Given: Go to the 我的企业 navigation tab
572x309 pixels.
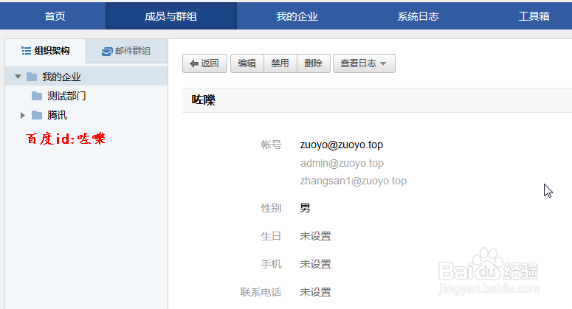Looking at the screenshot, I should [297, 16].
